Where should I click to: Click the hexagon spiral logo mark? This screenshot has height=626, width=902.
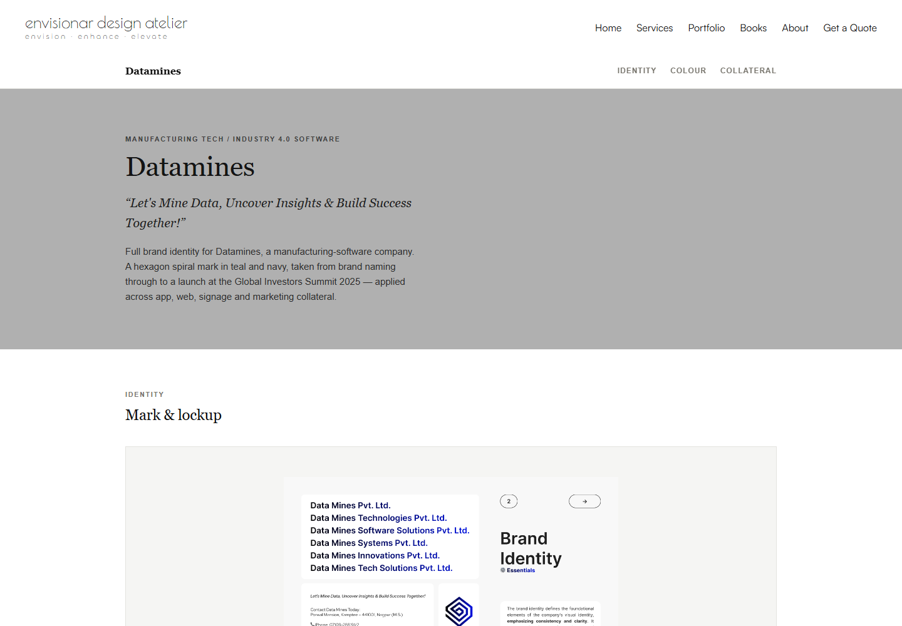coord(459,611)
